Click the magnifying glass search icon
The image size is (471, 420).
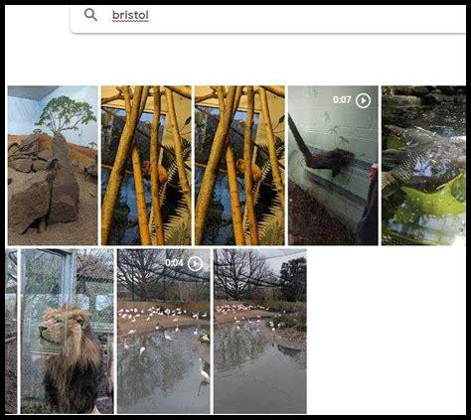(x=90, y=15)
